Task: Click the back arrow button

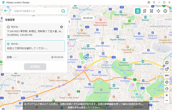Action: coord(6,11)
